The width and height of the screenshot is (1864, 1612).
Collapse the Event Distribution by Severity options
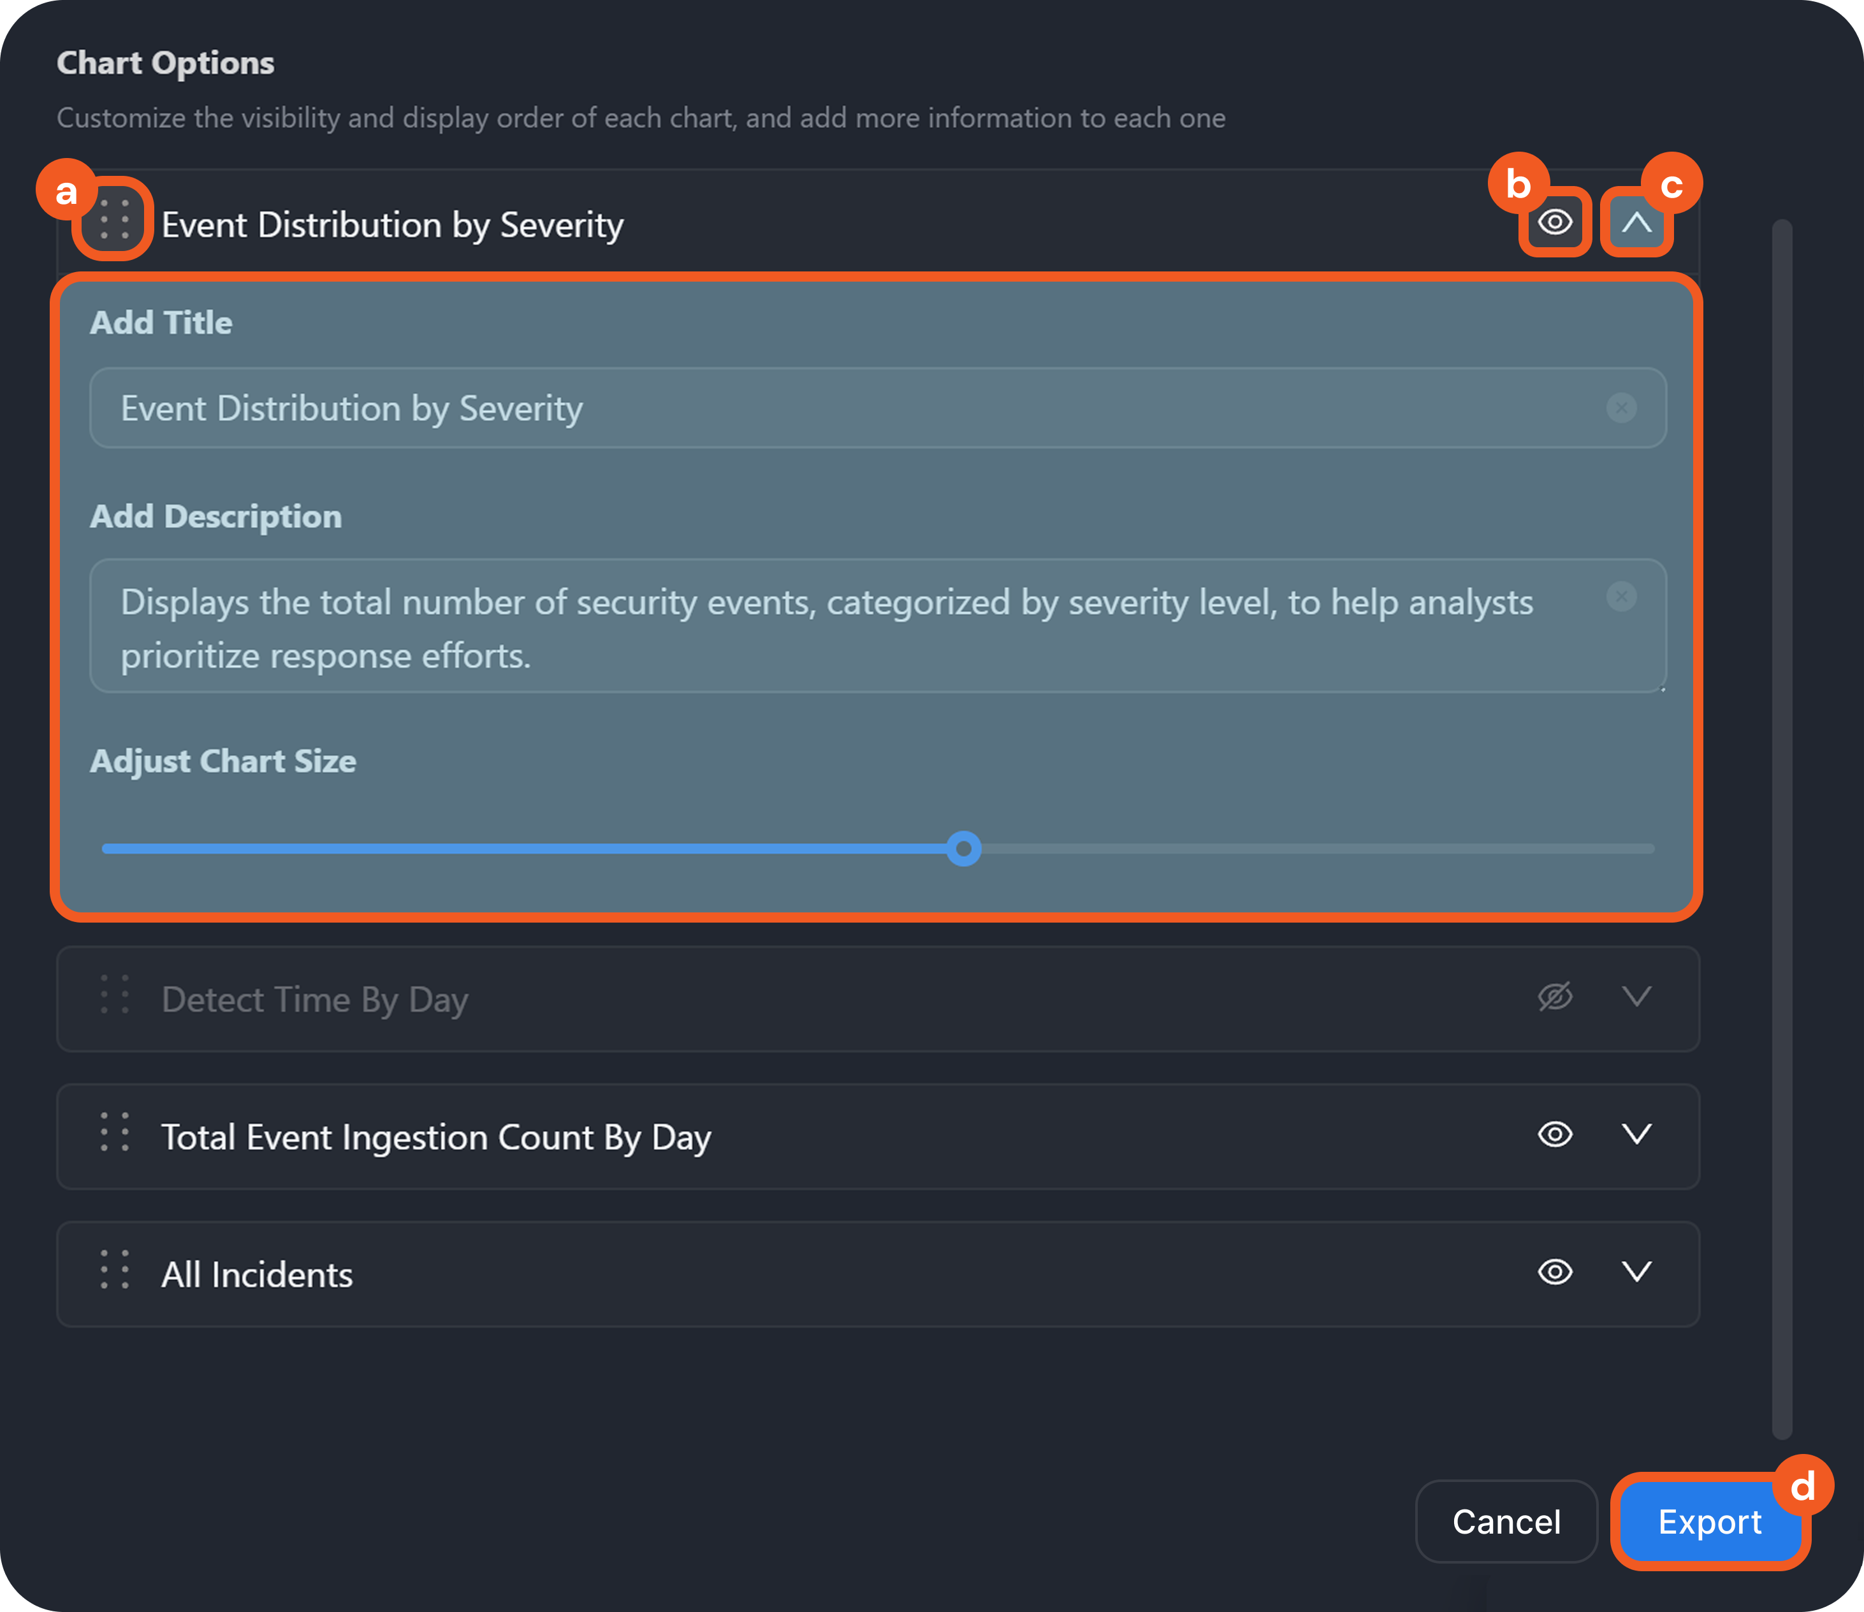click(1636, 222)
